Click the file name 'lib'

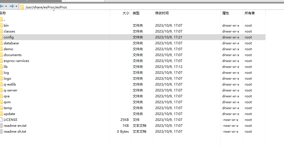6,66
